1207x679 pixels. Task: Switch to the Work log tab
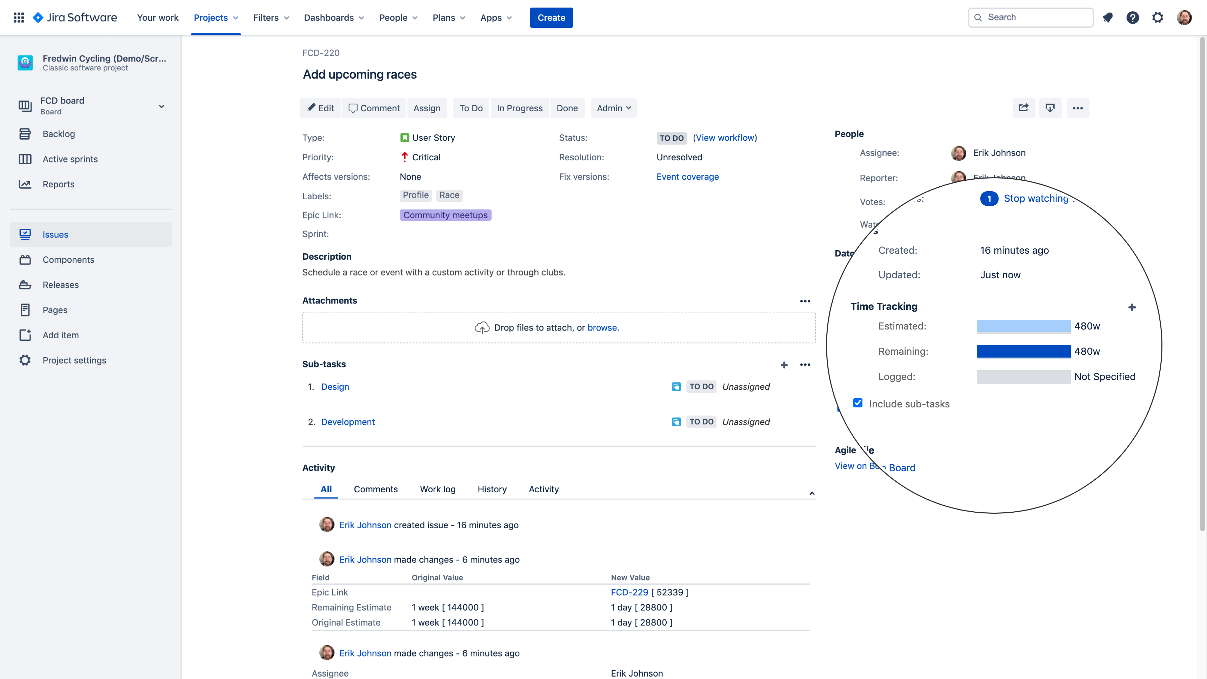click(x=438, y=489)
